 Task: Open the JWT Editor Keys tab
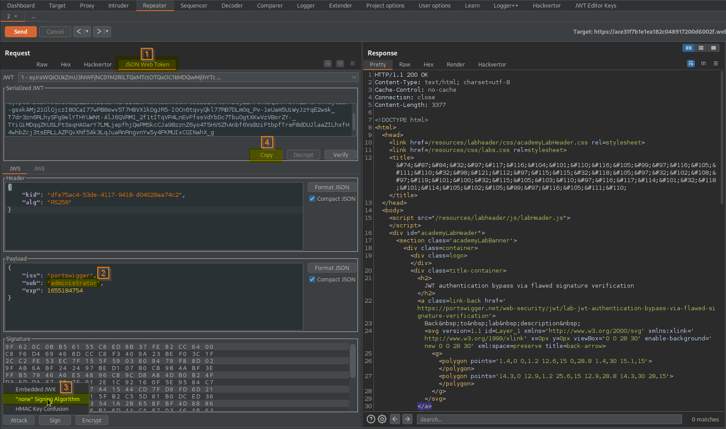pos(595,5)
